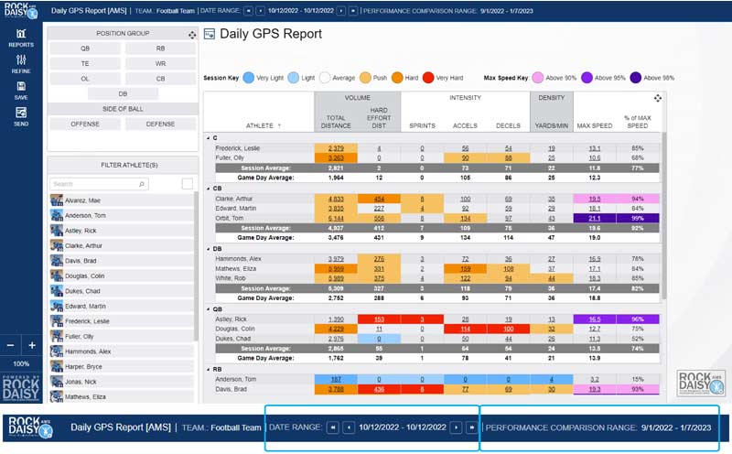732x454 pixels.
Task: Open Douglas, Colin's decels value 100
Action: pyautogui.click(x=508, y=329)
